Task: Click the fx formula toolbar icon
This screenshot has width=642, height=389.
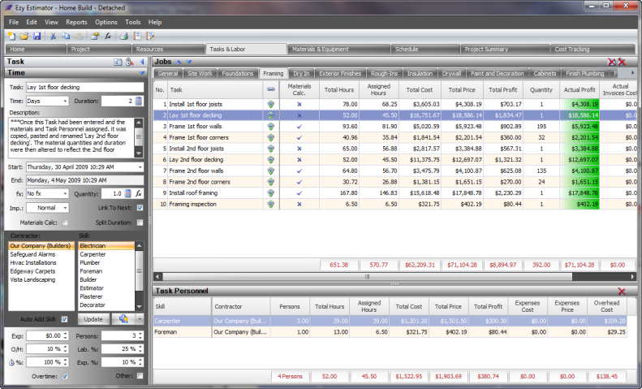Action: 108,37
